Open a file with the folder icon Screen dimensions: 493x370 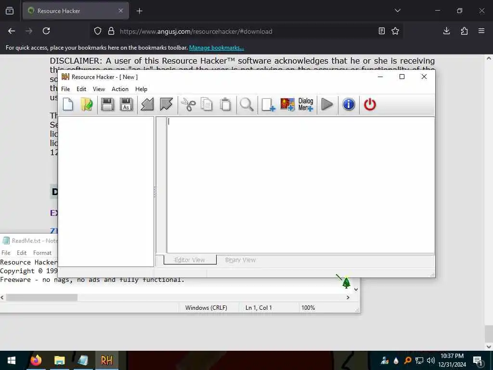point(87,105)
